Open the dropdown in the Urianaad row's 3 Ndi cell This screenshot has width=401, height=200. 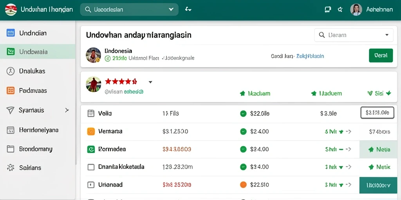(341, 185)
